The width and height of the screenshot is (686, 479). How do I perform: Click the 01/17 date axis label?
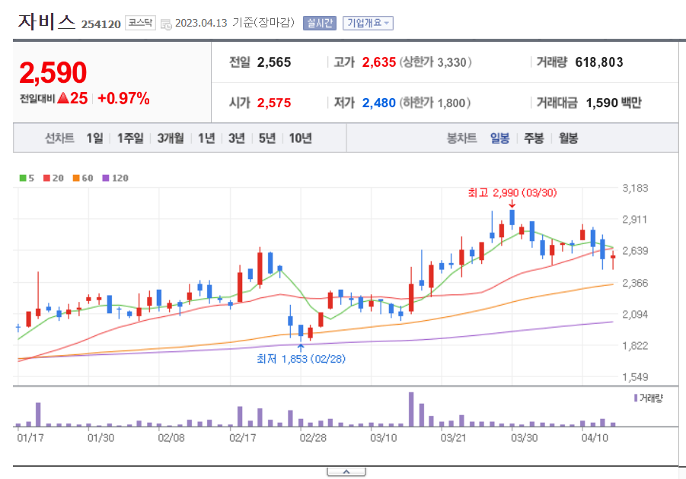click(x=30, y=438)
